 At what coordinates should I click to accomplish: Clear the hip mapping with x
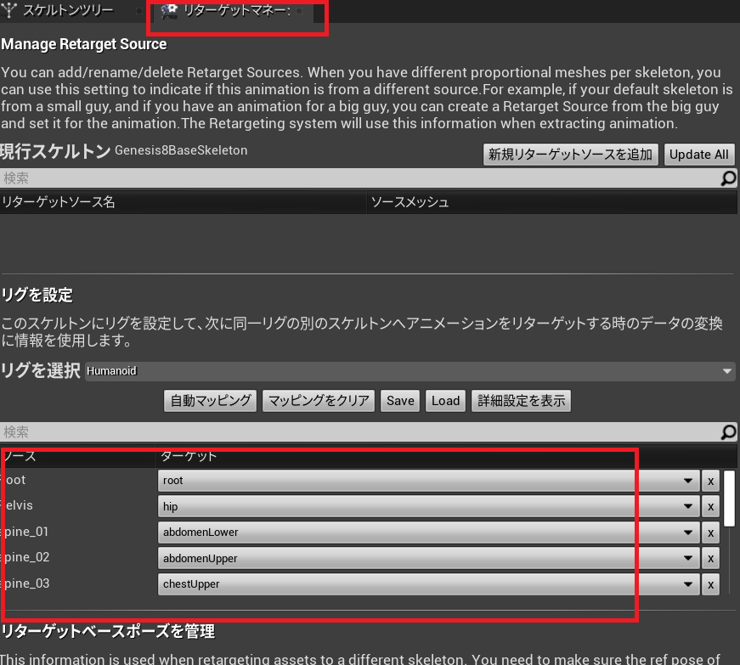tap(710, 507)
